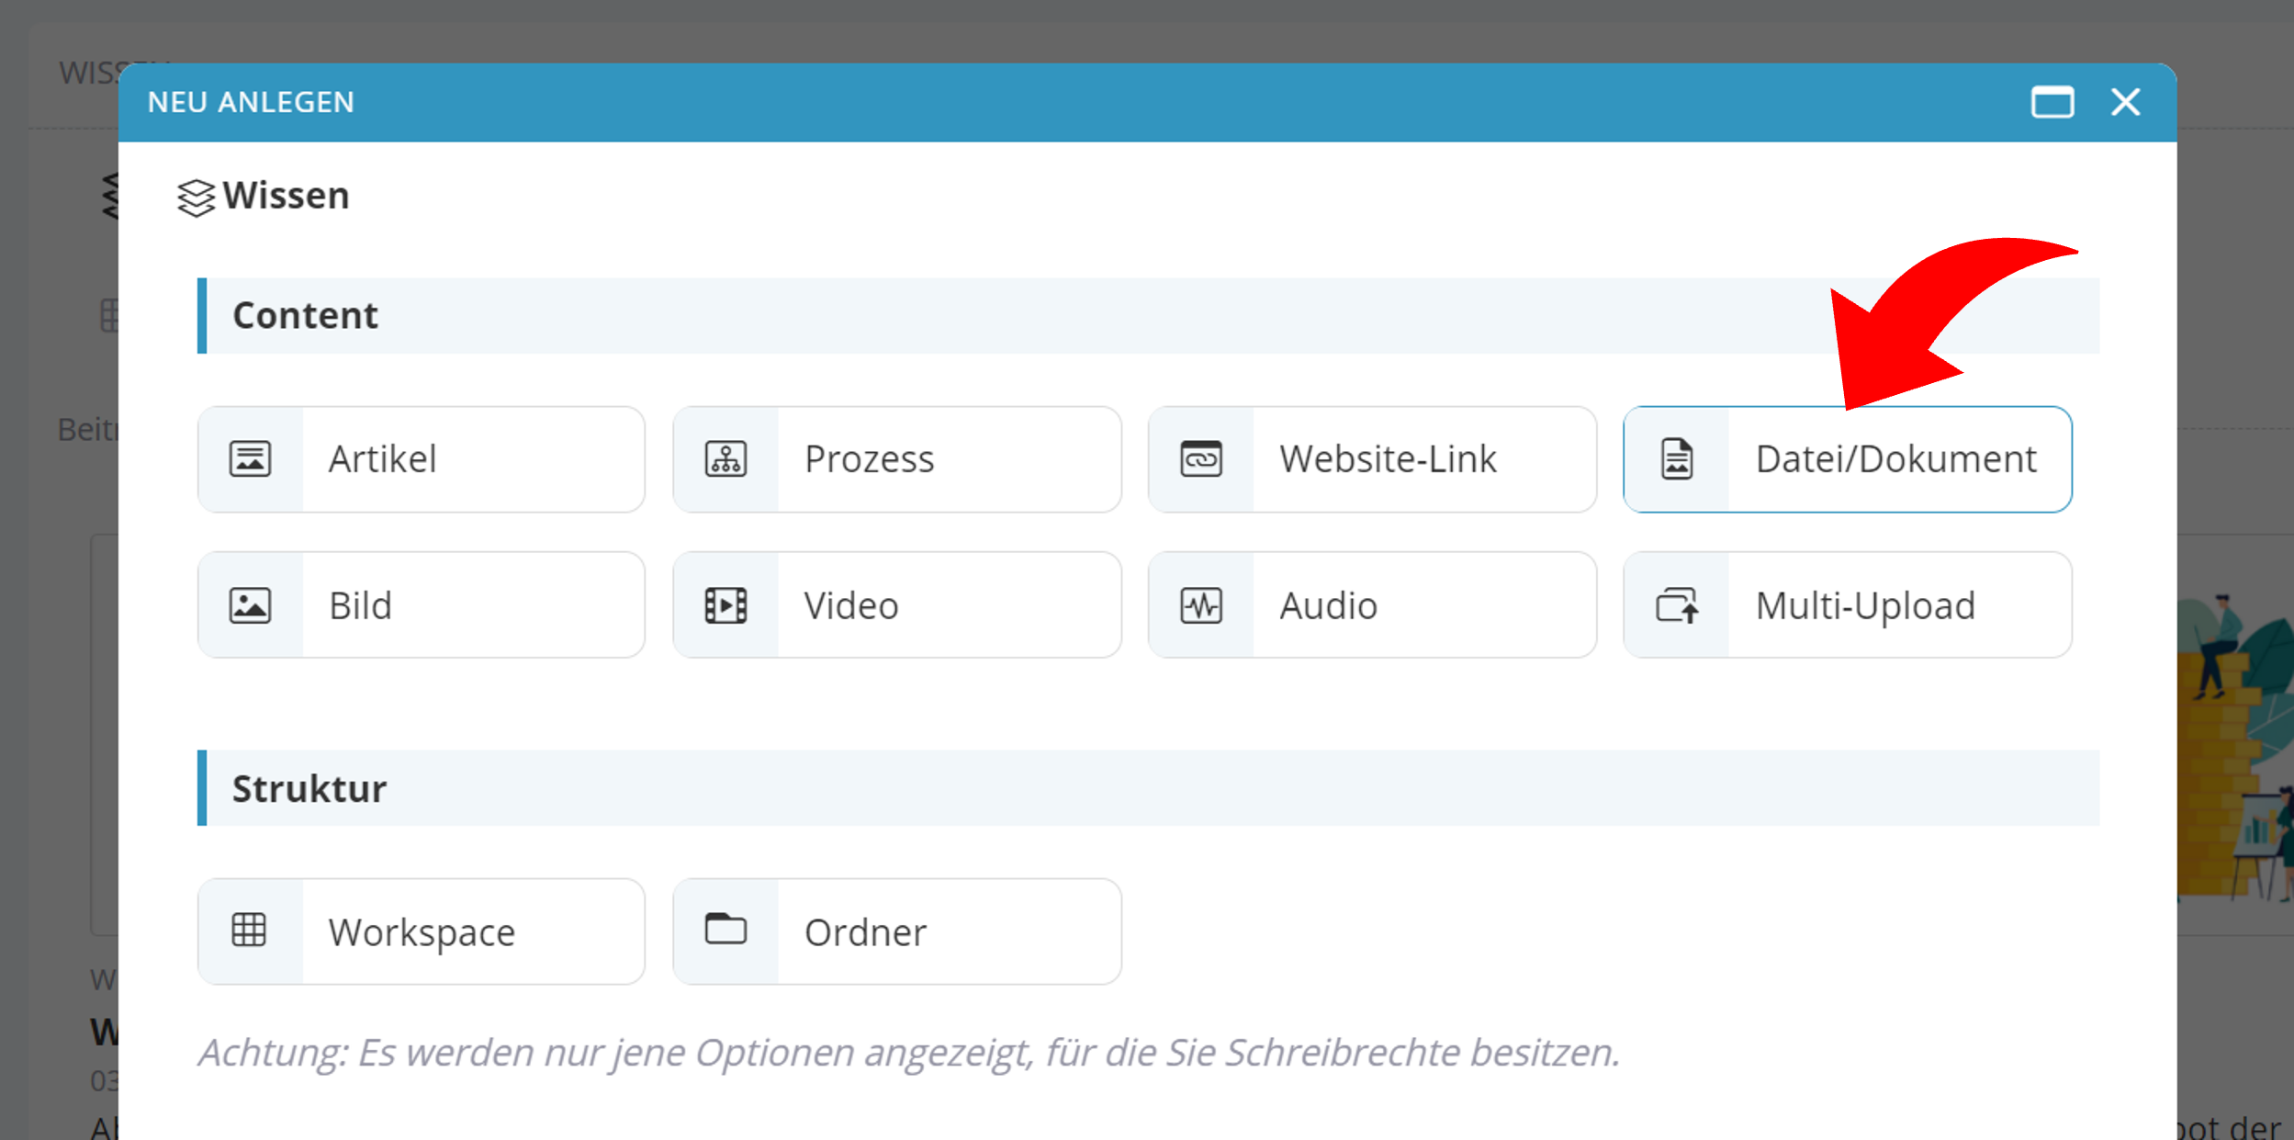Image resolution: width=2294 pixels, height=1140 pixels.
Task: Click the Multi-Upload arrow icon
Action: [x=1677, y=605]
